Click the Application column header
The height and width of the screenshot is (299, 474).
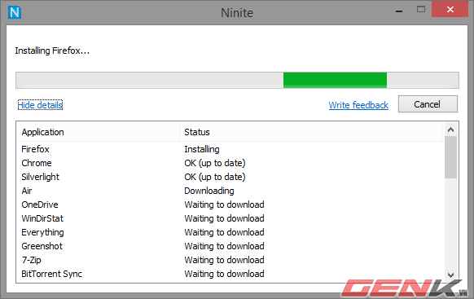pyautogui.click(x=99, y=132)
